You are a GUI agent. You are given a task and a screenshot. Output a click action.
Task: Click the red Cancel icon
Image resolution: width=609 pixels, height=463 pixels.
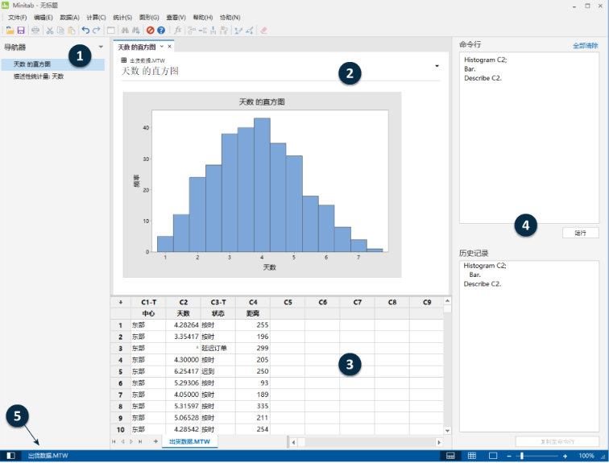click(x=150, y=30)
